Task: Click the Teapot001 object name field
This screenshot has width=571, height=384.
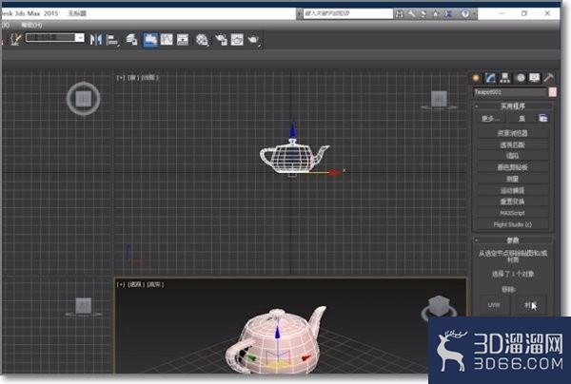Action: click(x=510, y=92)
